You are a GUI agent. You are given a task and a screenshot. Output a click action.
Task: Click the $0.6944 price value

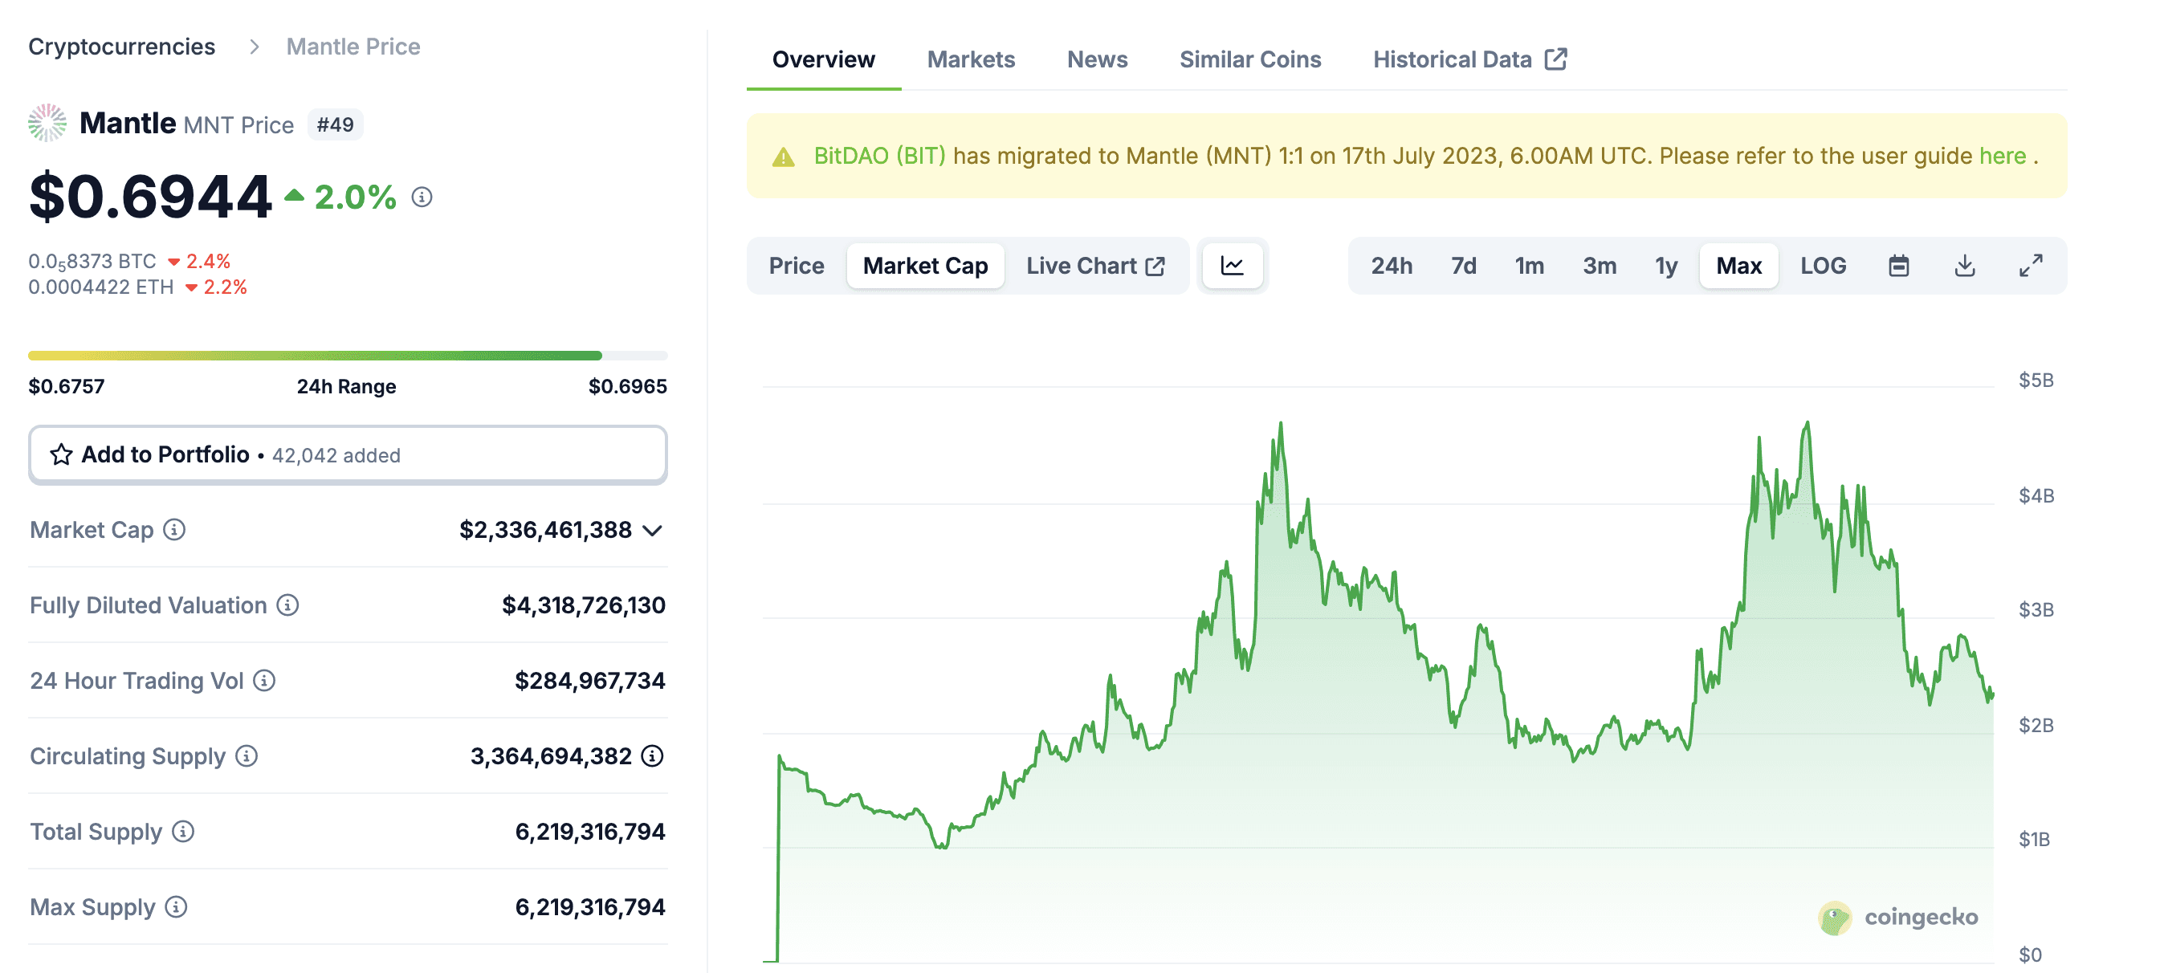tap(150, 197)
